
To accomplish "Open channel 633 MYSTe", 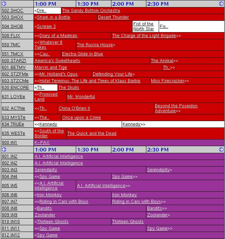I will 13,117.
